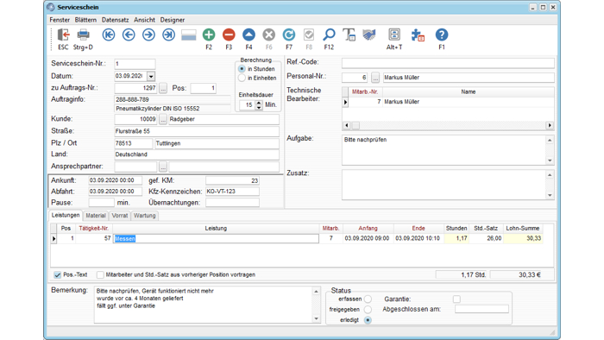Viewport: 604px width, 340px height.
Task: Open search with magnifier F12 icon
Action: pyautogui.click(x=329, y=35)
